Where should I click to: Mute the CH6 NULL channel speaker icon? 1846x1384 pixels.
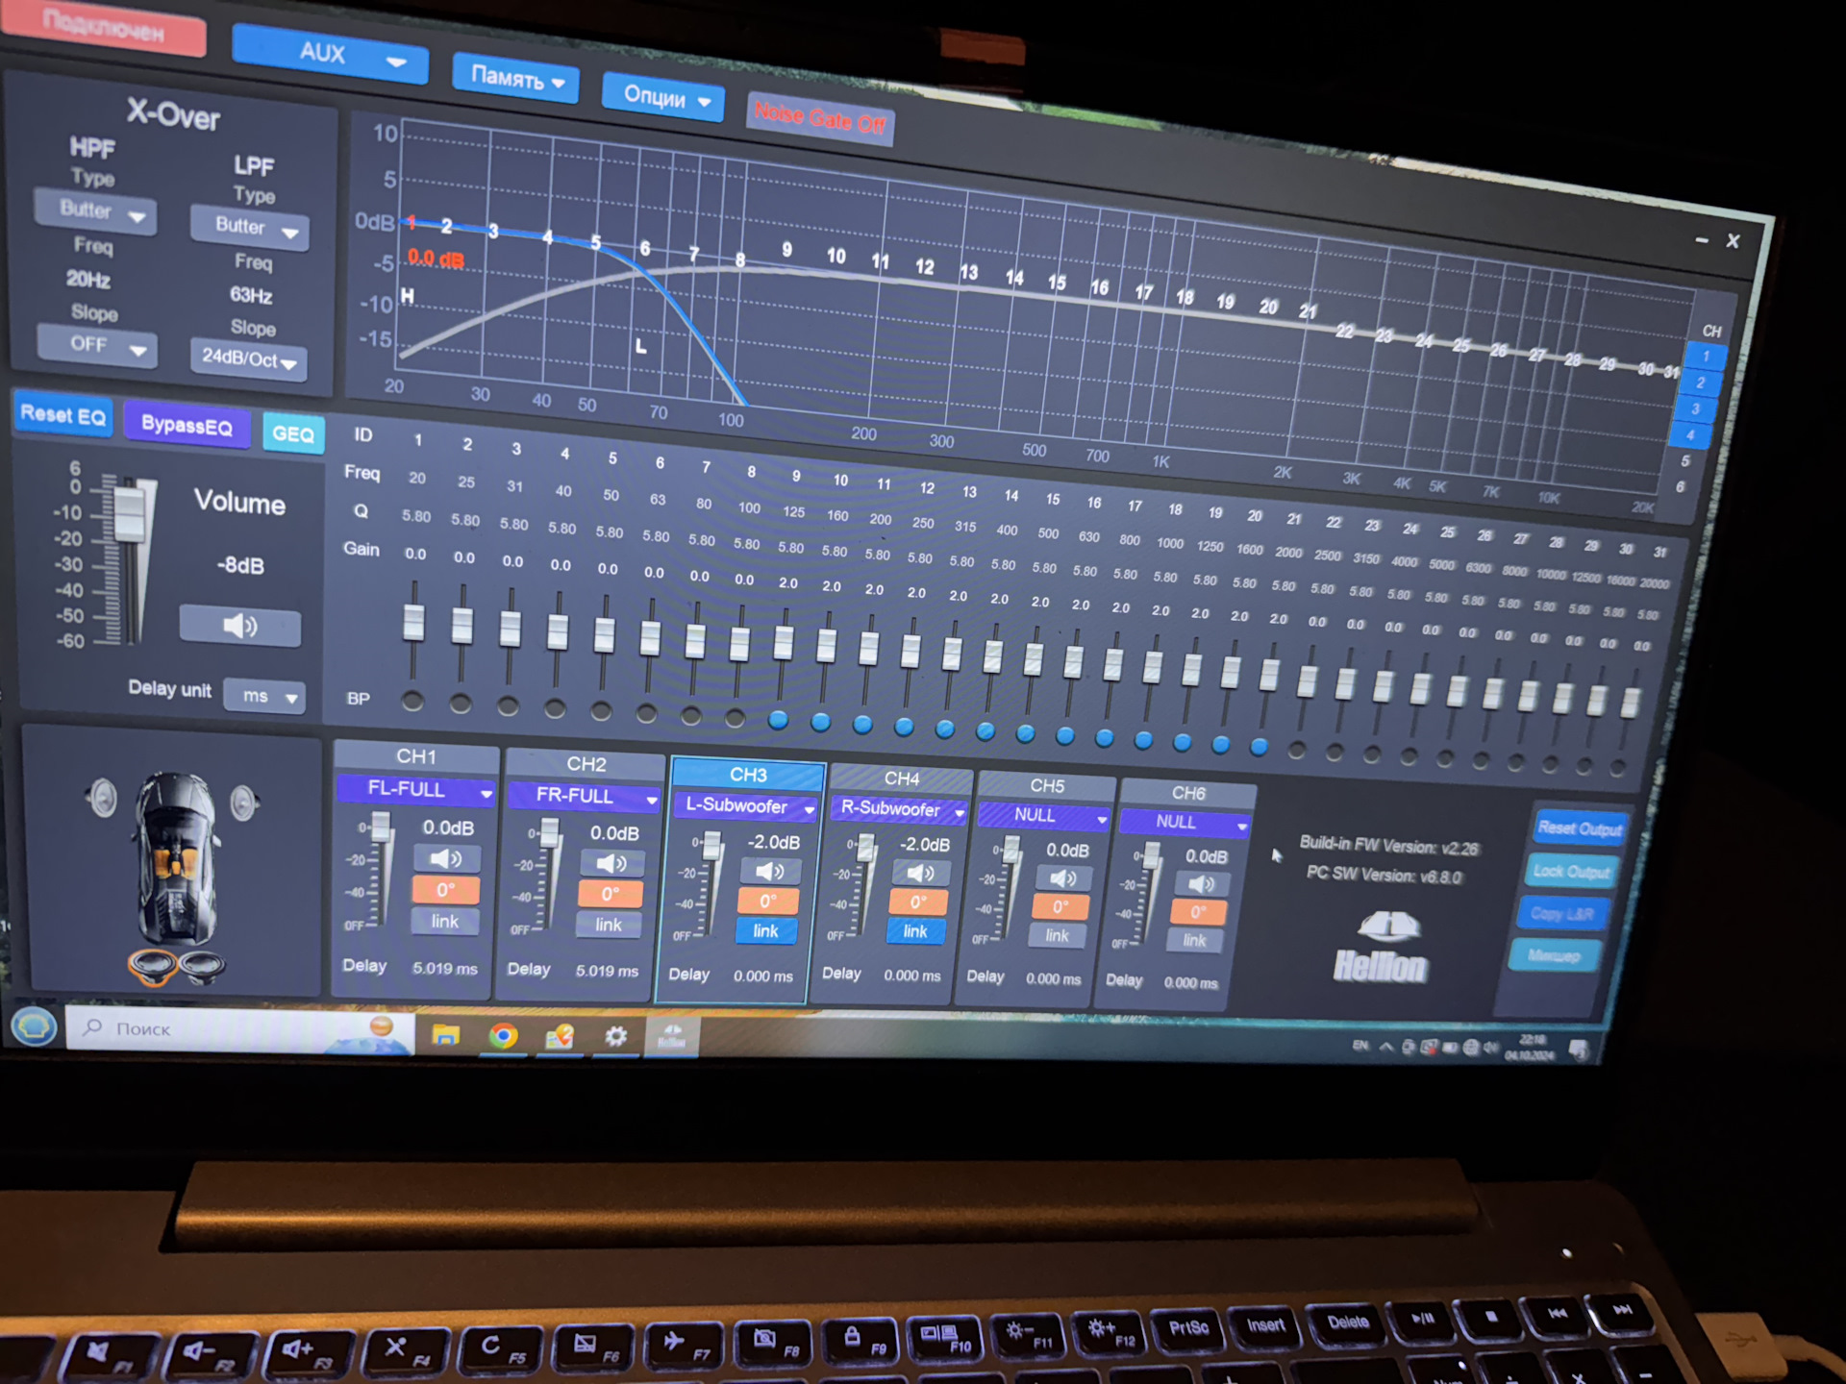tap(1201, 884)
